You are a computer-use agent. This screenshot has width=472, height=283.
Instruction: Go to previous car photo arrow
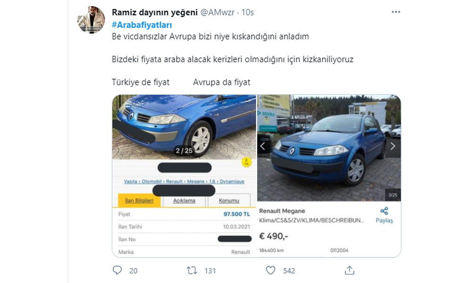263,146
